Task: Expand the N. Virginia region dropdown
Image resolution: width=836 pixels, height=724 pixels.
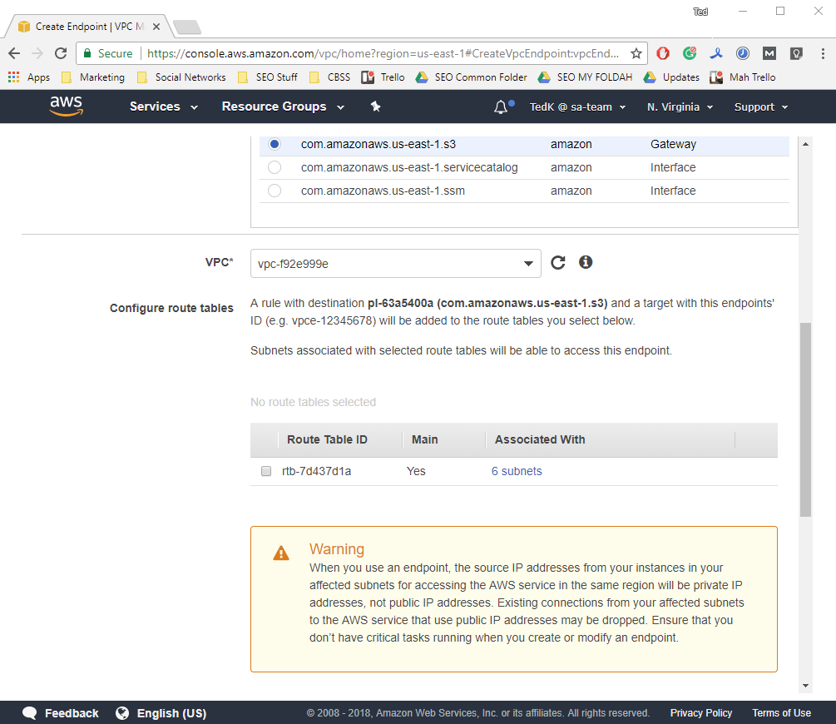Action: (x=680, y=107)
